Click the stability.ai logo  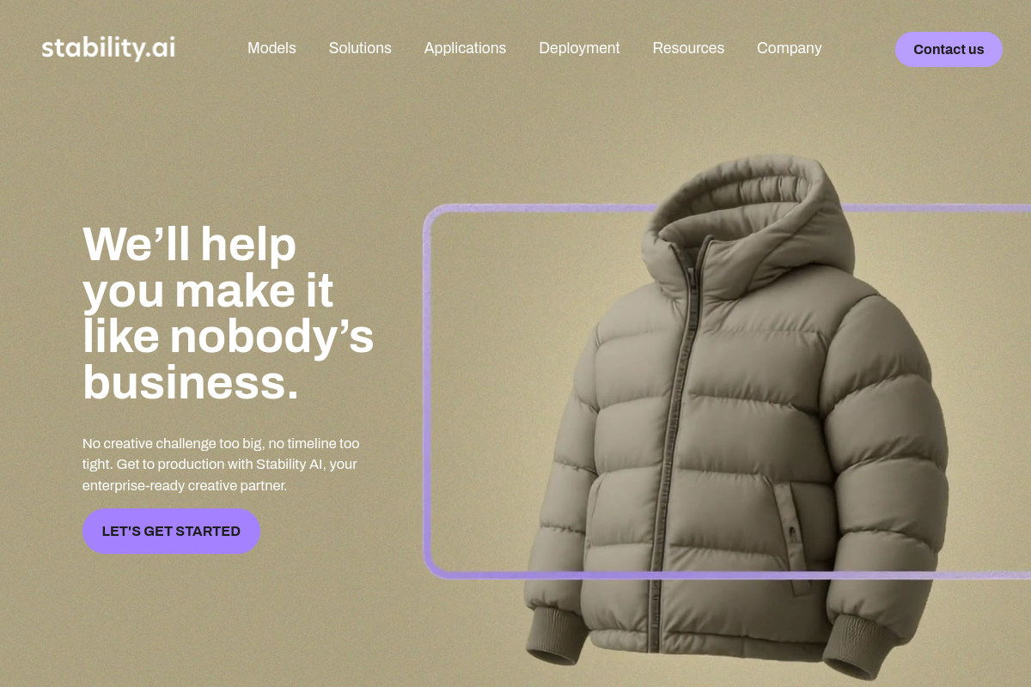click(108, 48)
